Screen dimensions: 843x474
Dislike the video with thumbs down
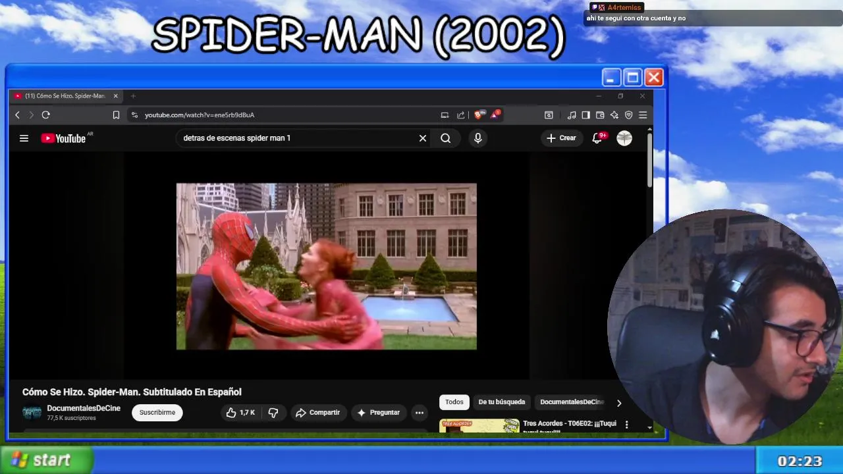click(x=273, y=413)
